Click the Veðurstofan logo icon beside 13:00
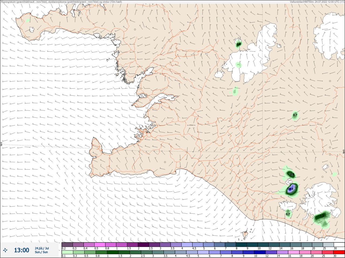345x258 pixels. coord(5,250)
